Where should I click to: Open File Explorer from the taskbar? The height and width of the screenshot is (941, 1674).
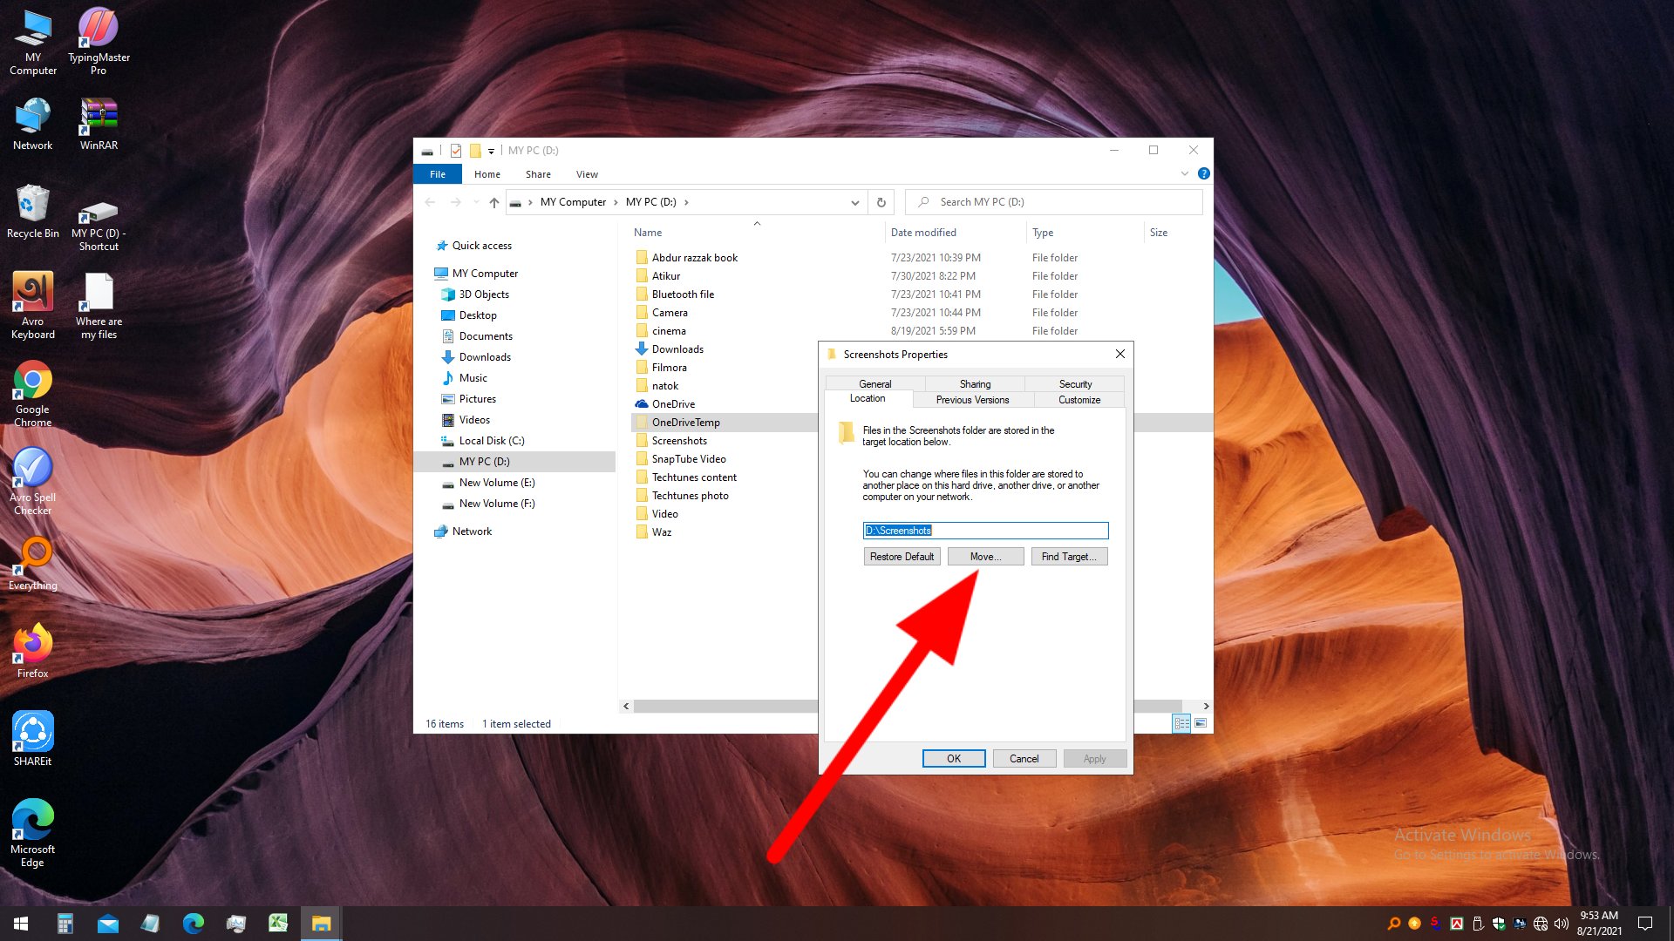320,923
